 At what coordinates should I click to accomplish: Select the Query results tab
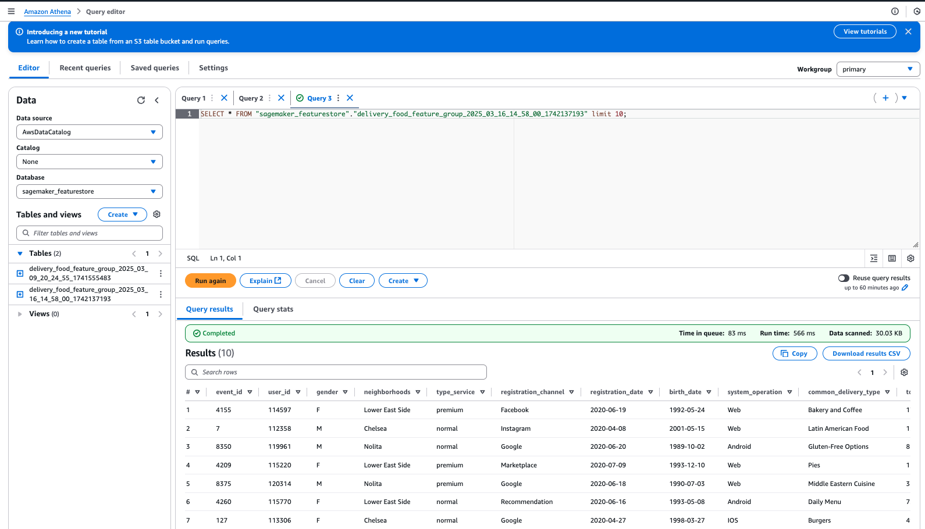209,309
